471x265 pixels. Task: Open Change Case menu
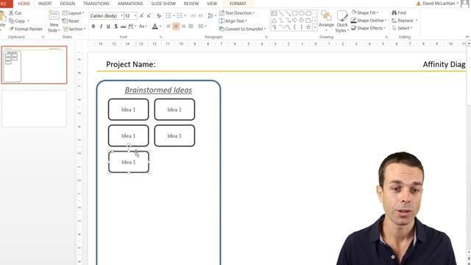point(143,26)
